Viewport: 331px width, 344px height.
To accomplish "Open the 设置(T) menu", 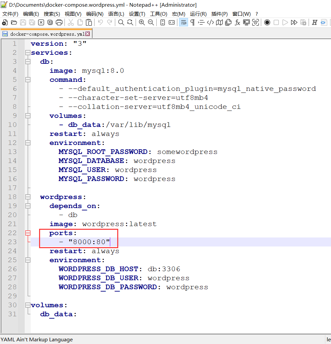I will (x=137, y=14).
